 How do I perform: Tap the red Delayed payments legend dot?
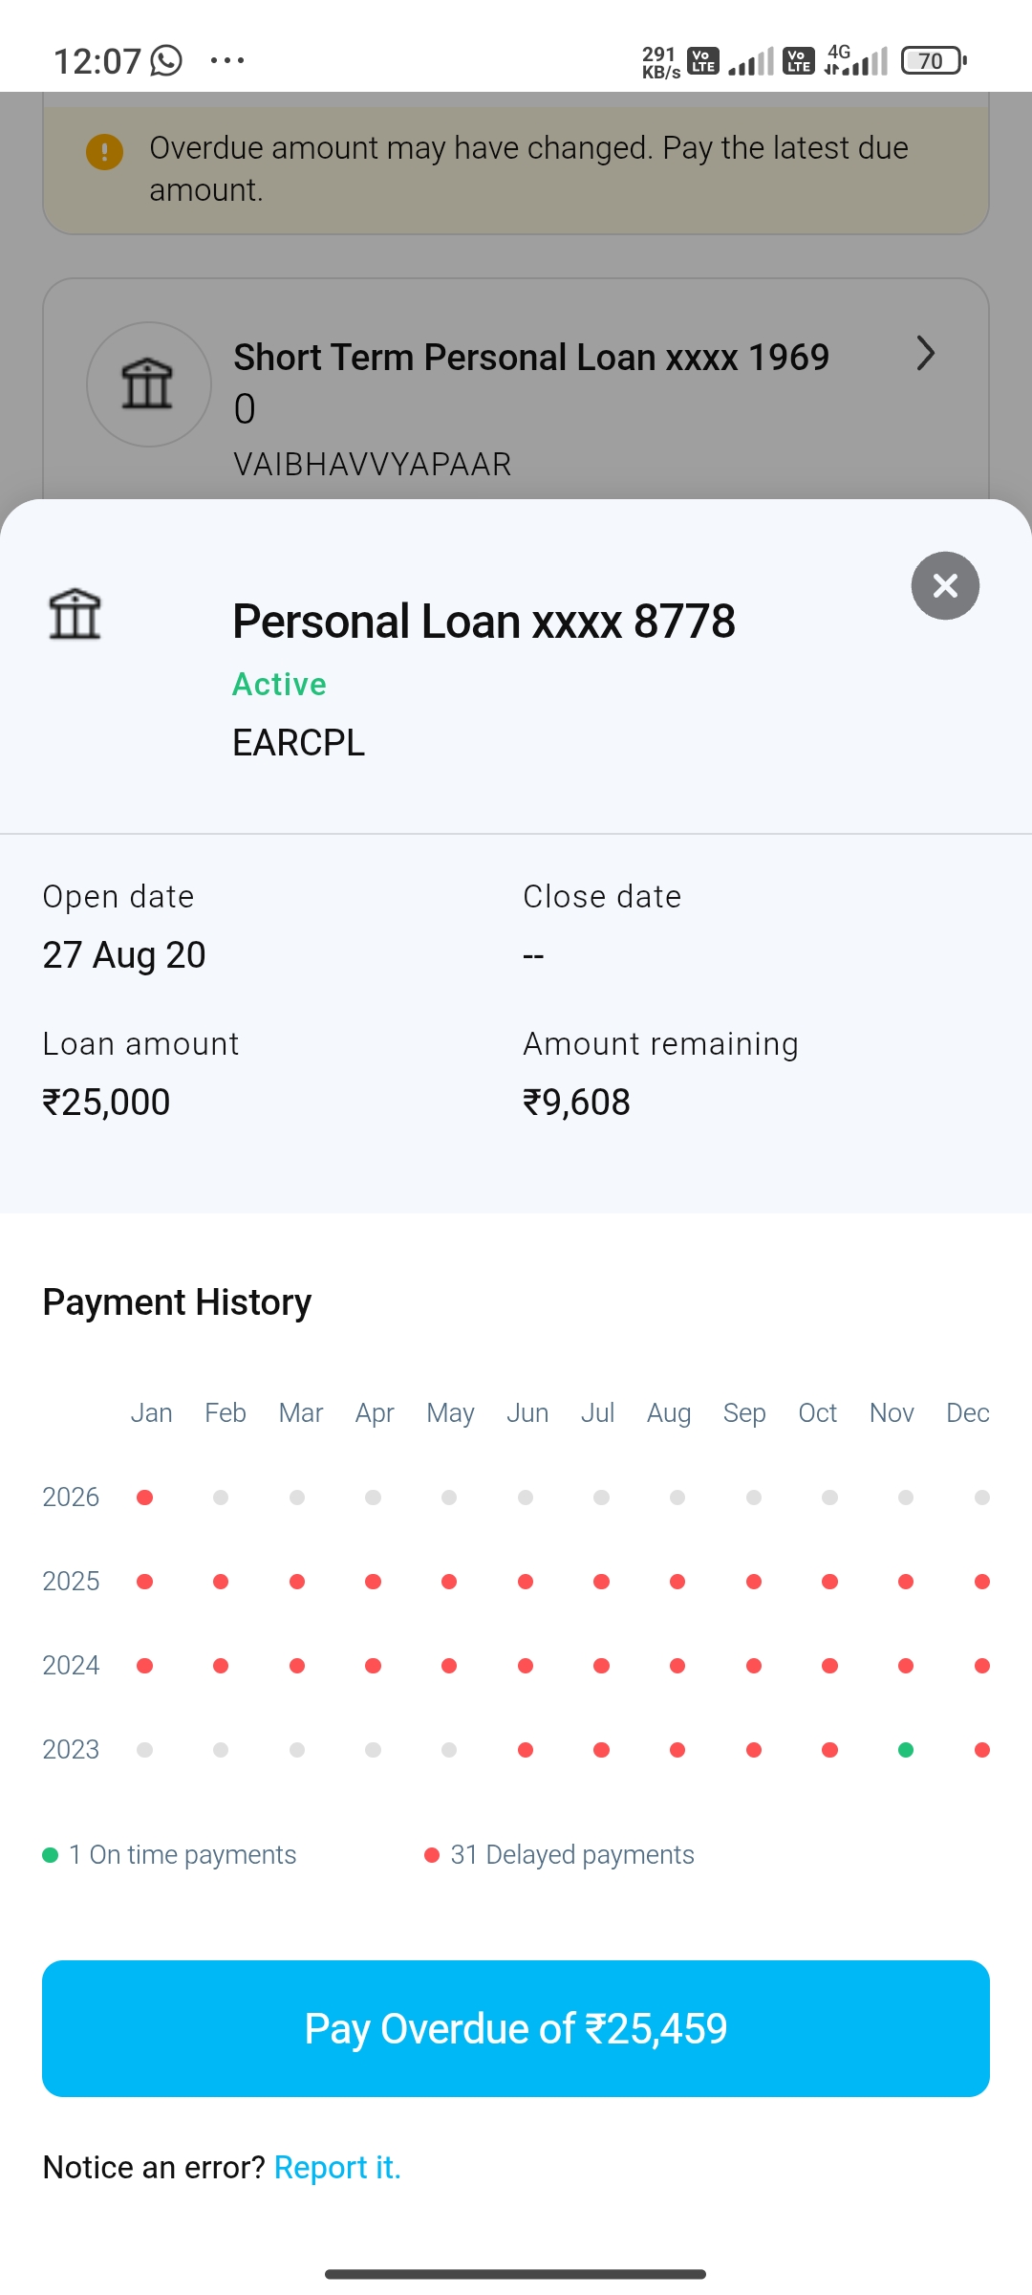[432, 1855]
